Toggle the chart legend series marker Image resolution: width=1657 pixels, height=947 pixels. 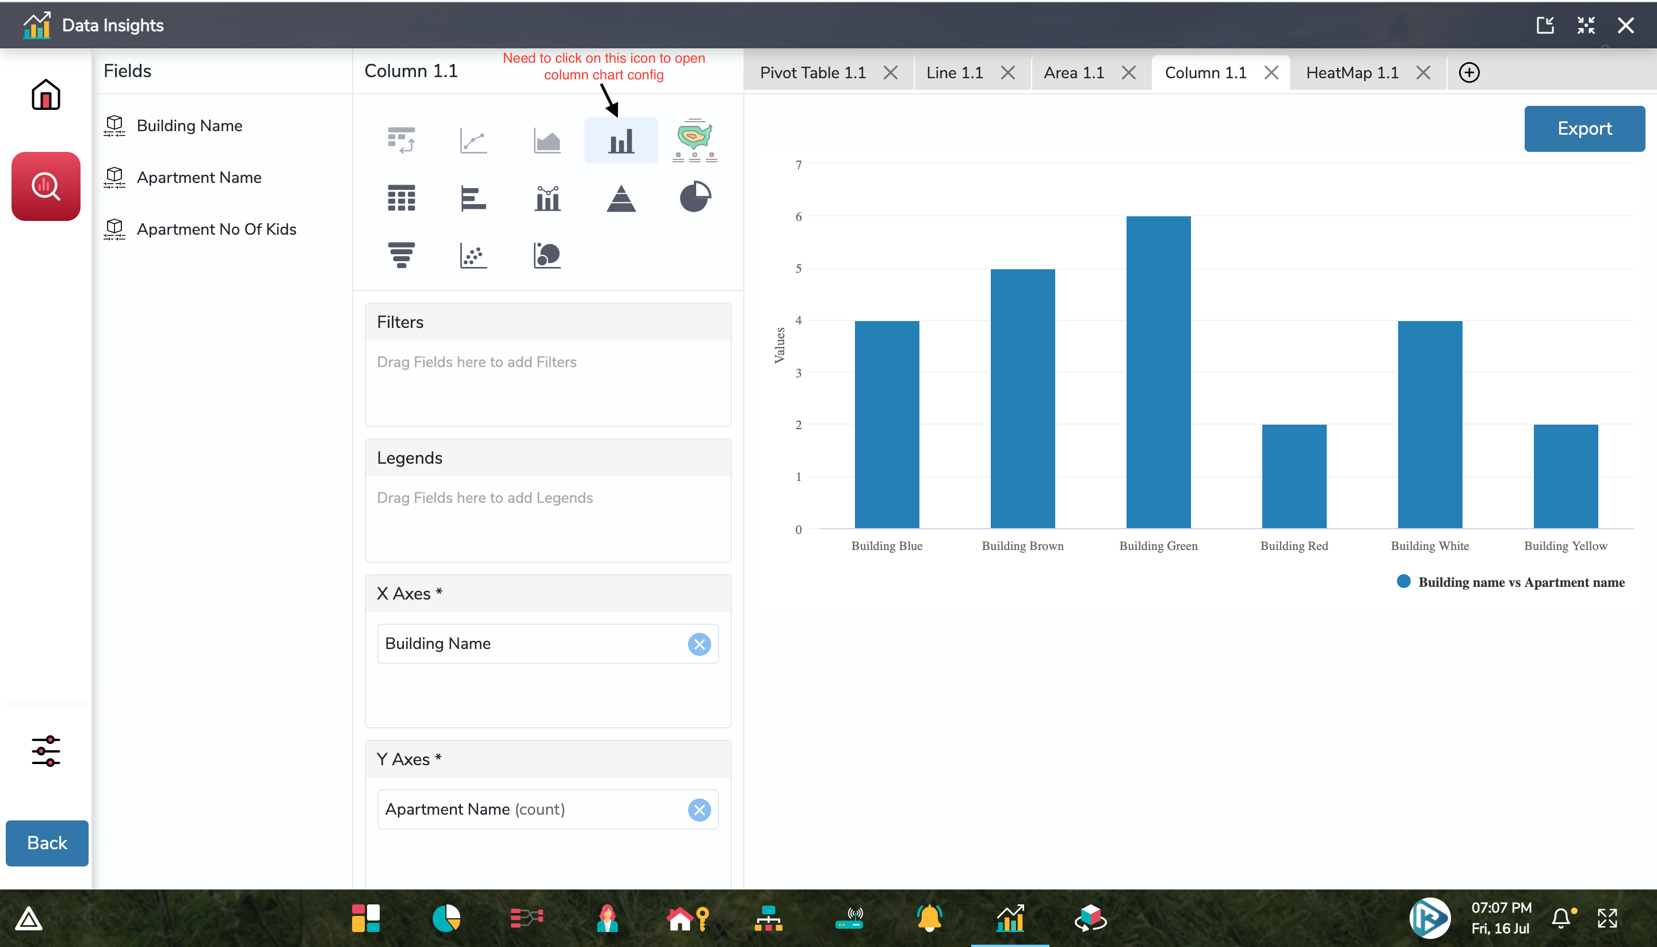coord(1403,582)
